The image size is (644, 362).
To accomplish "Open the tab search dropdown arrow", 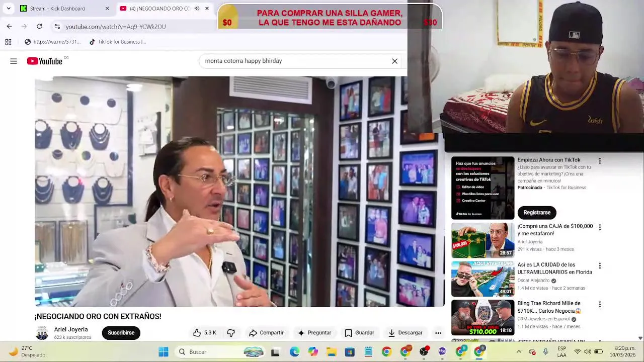I will click(x=9, y=9).
